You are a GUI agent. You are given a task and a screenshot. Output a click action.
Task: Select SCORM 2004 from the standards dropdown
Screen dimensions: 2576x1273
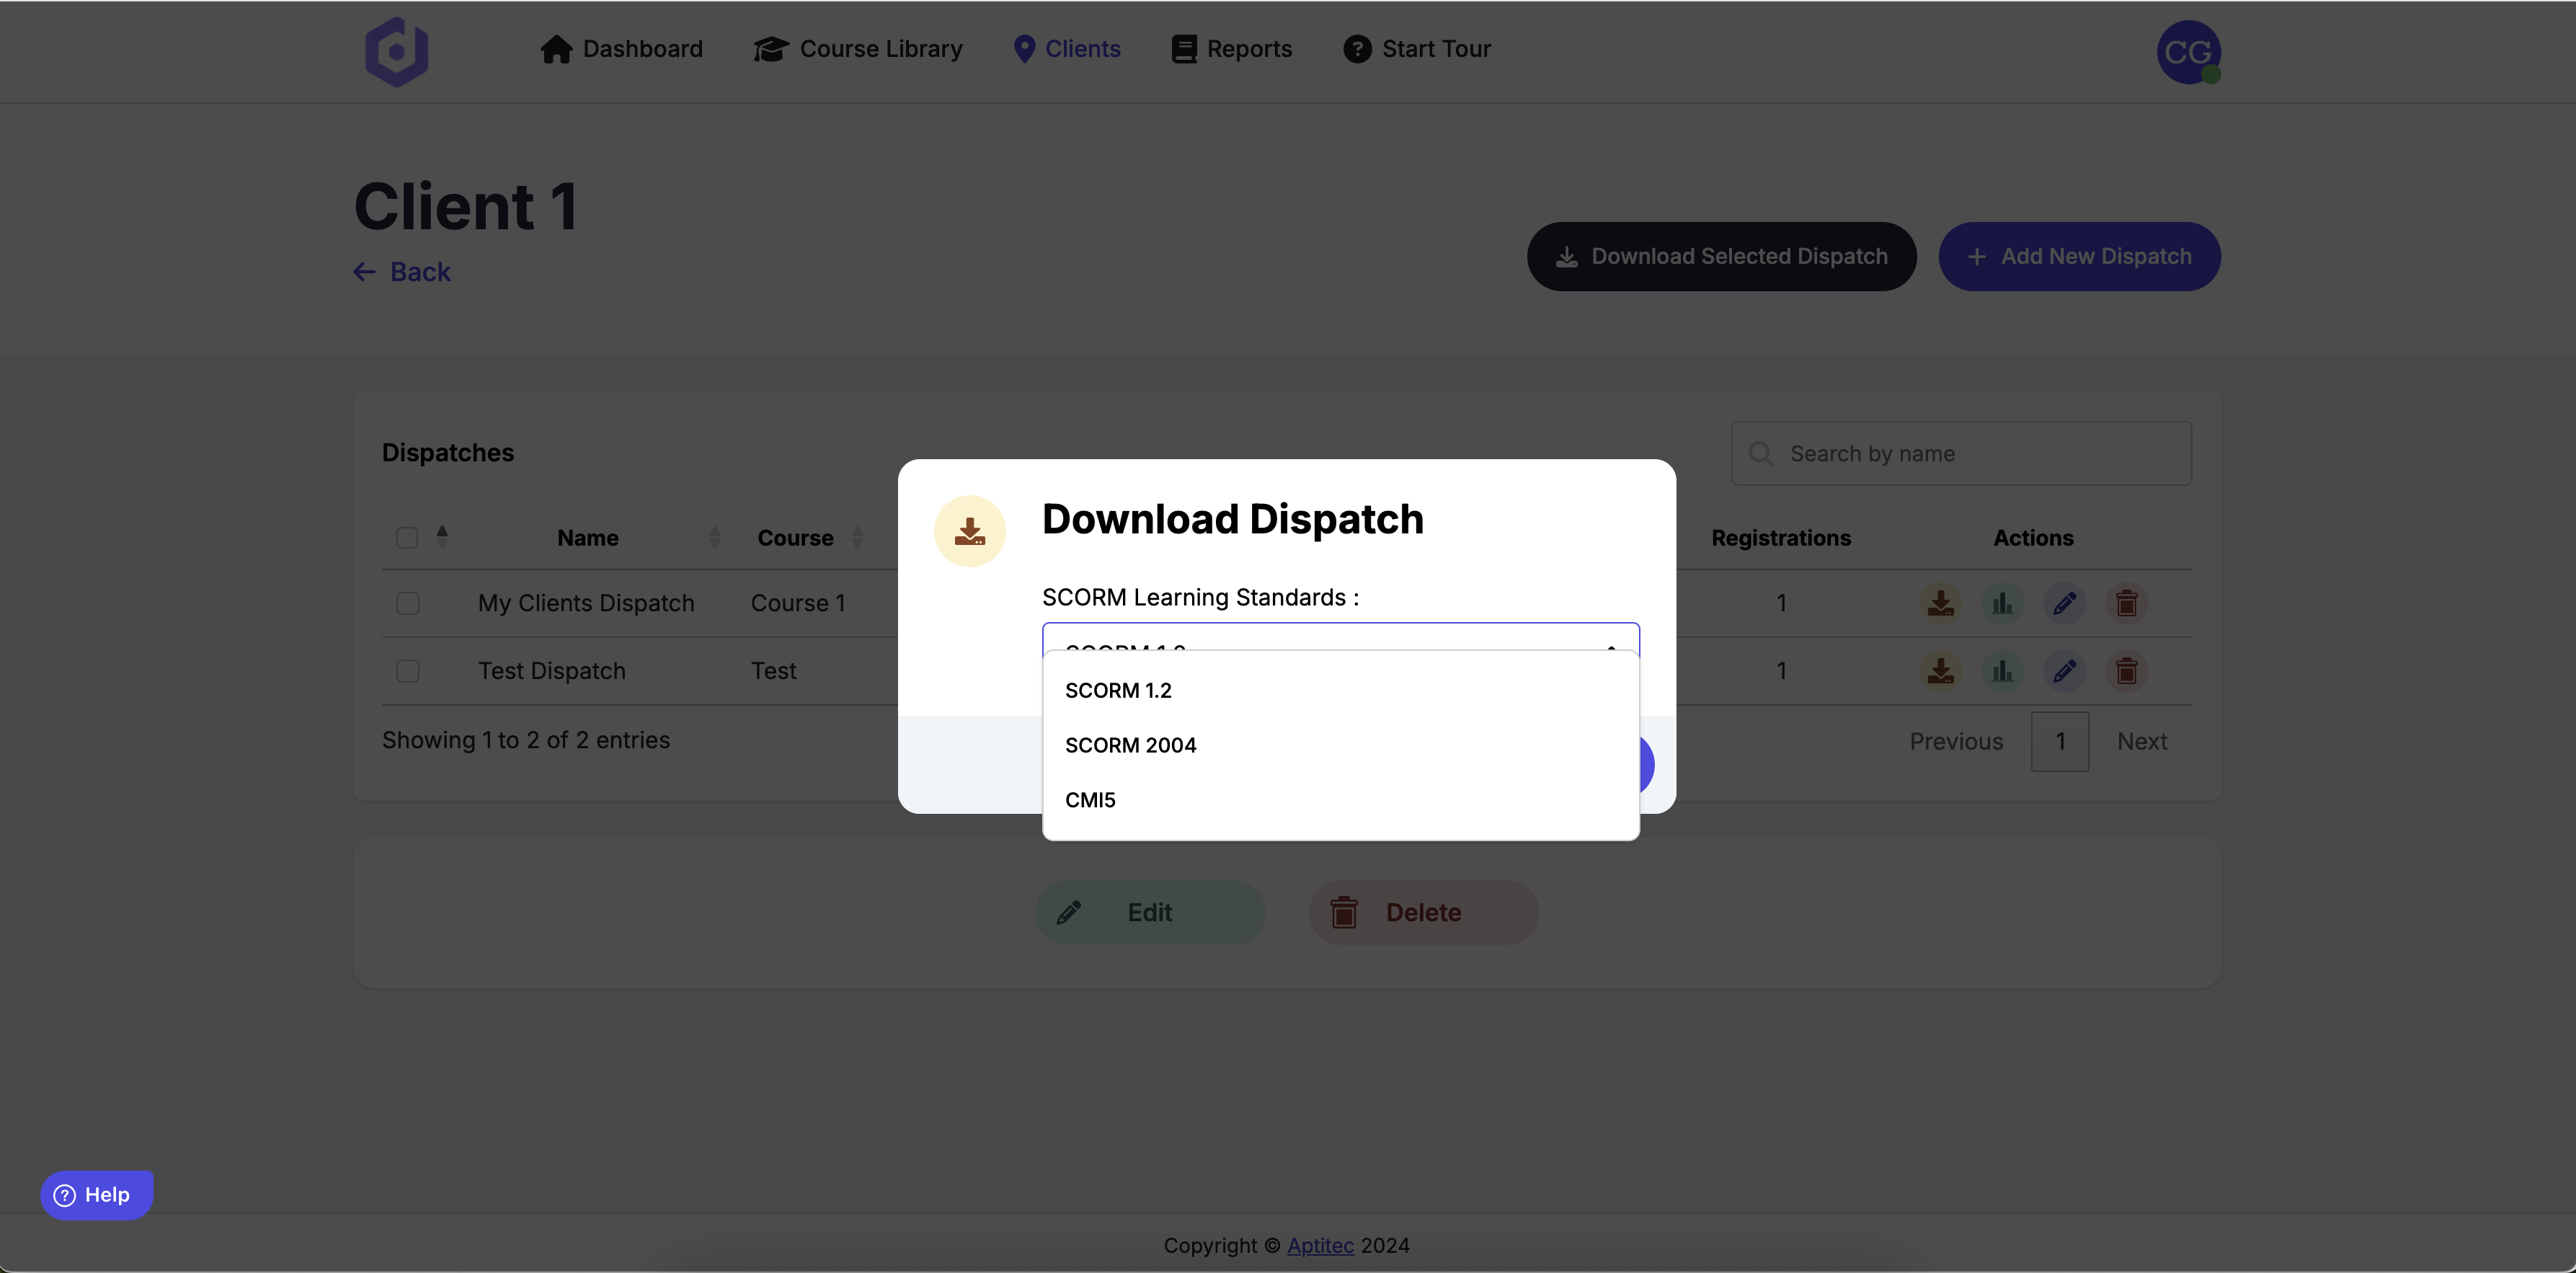coord(1130,744)
